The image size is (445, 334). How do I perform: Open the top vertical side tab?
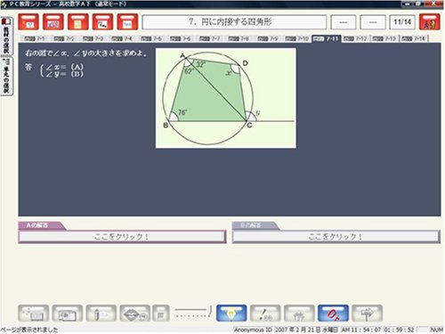pyautogui.click(x=6, y=36)
